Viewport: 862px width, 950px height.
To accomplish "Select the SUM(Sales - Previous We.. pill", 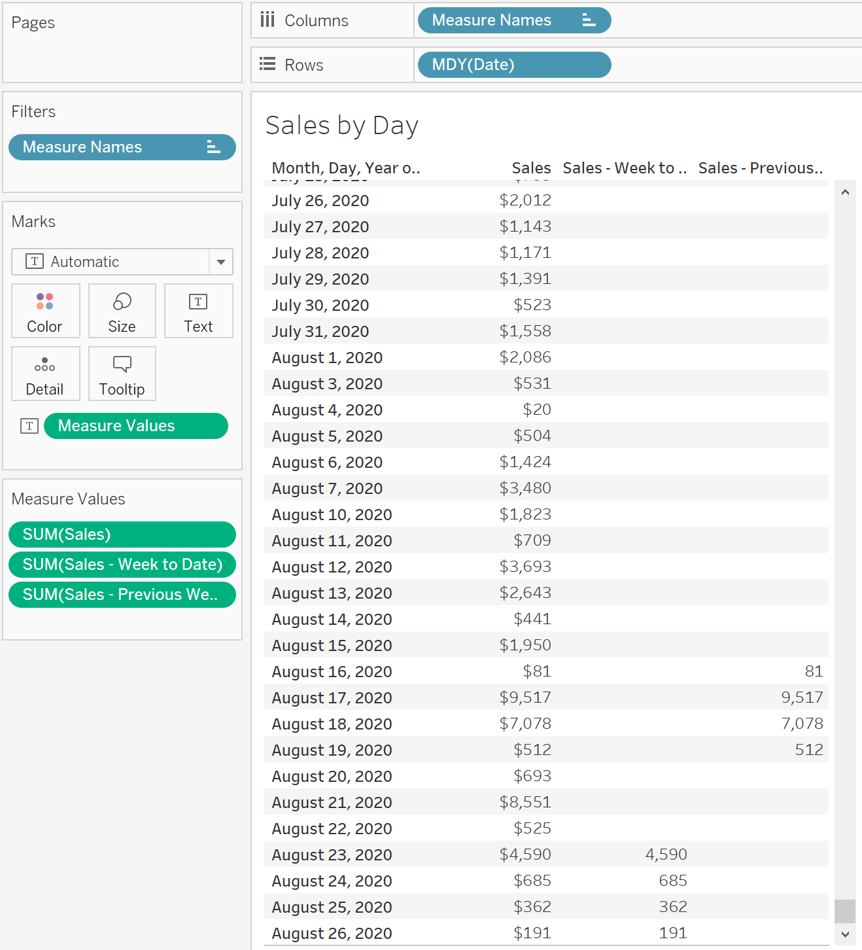I will [x=122, y=595].
